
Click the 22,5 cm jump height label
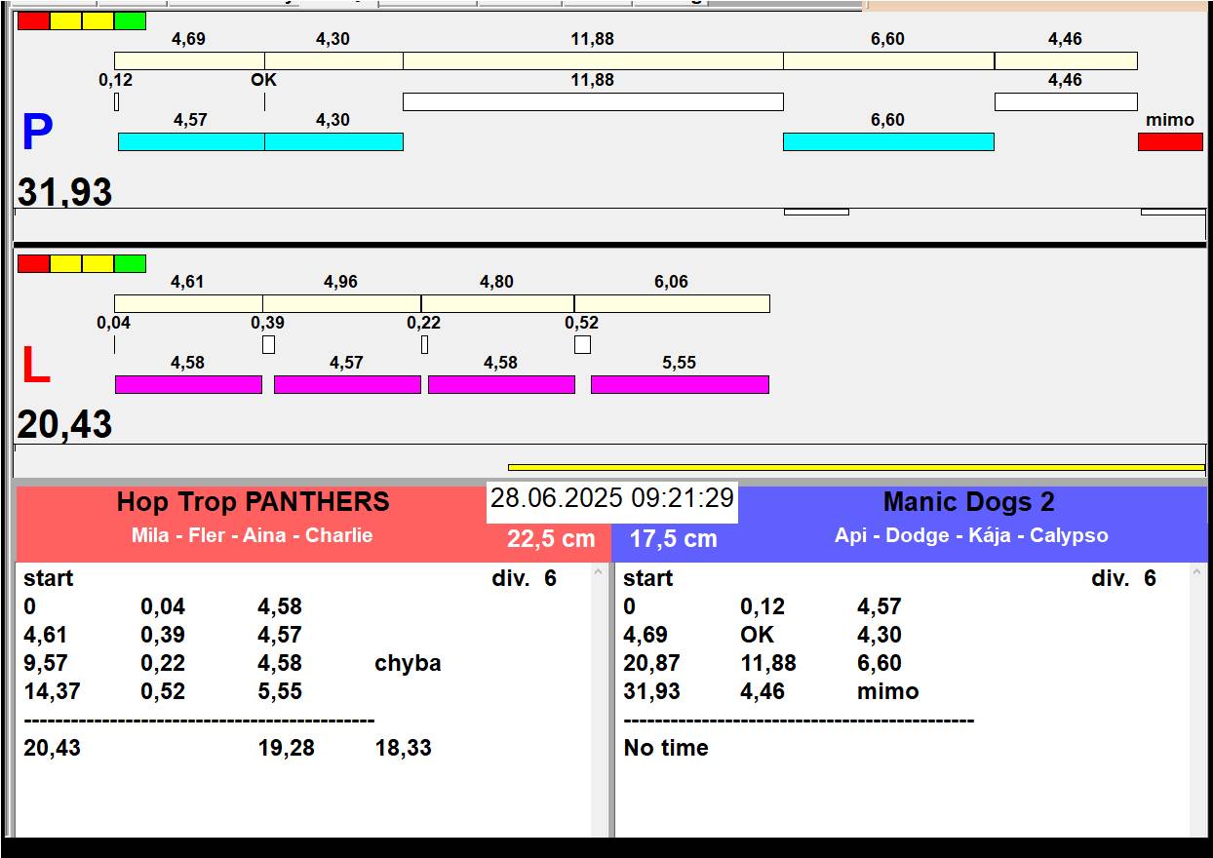click(x=551, y=538)
